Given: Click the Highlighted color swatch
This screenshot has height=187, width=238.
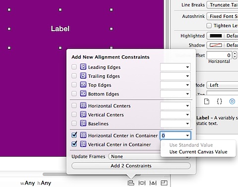Looking at the screenshot, I should coord(216,36).
